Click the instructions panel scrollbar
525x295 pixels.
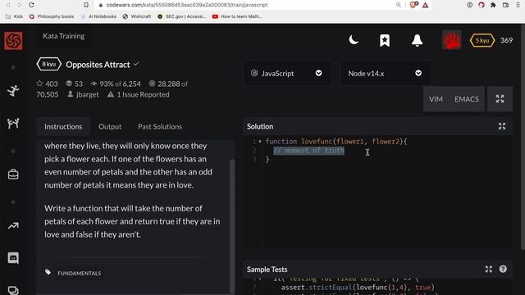click(x=231, y=226)
